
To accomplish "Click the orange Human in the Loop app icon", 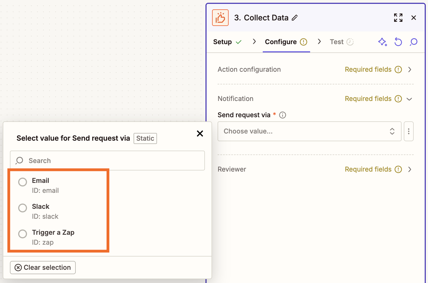I will coord(220,18).
